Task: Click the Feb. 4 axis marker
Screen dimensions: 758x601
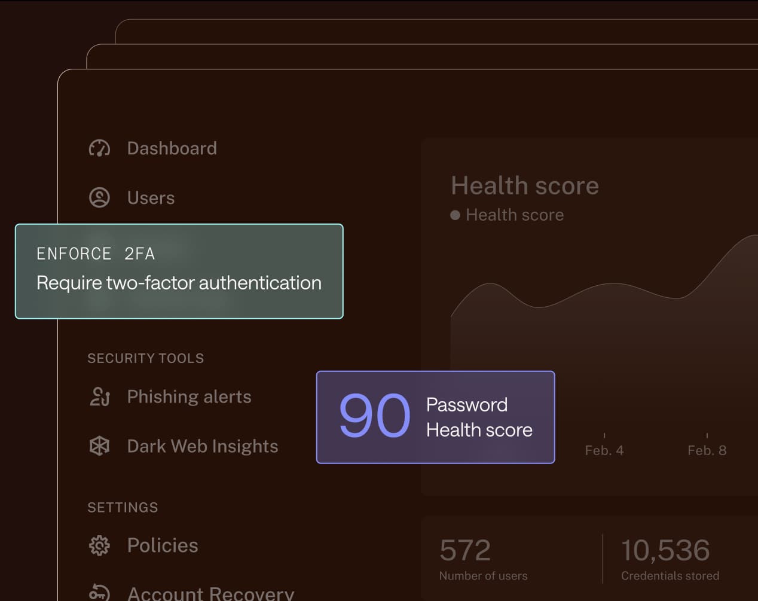Action: pyautogui.click(x=604, y=450)
